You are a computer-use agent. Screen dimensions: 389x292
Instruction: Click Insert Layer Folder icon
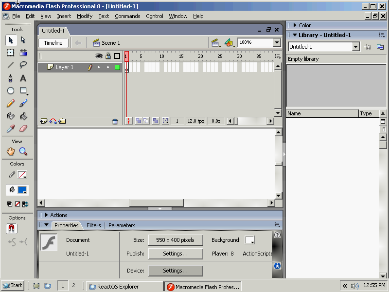tap(62, 121)
